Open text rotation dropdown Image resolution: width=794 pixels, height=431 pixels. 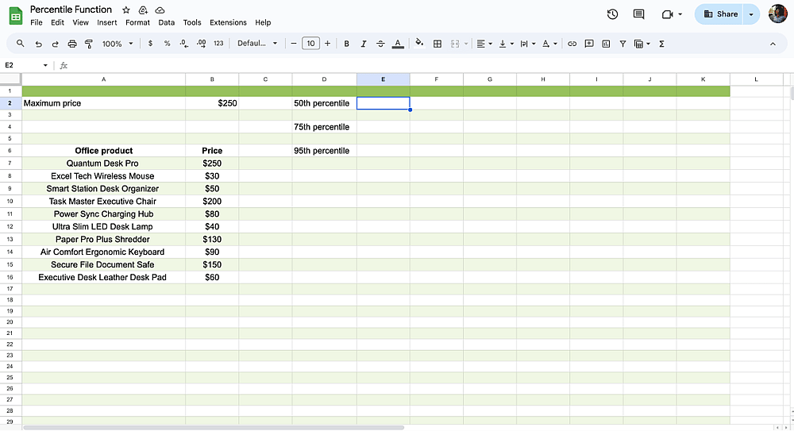point(549,44)
